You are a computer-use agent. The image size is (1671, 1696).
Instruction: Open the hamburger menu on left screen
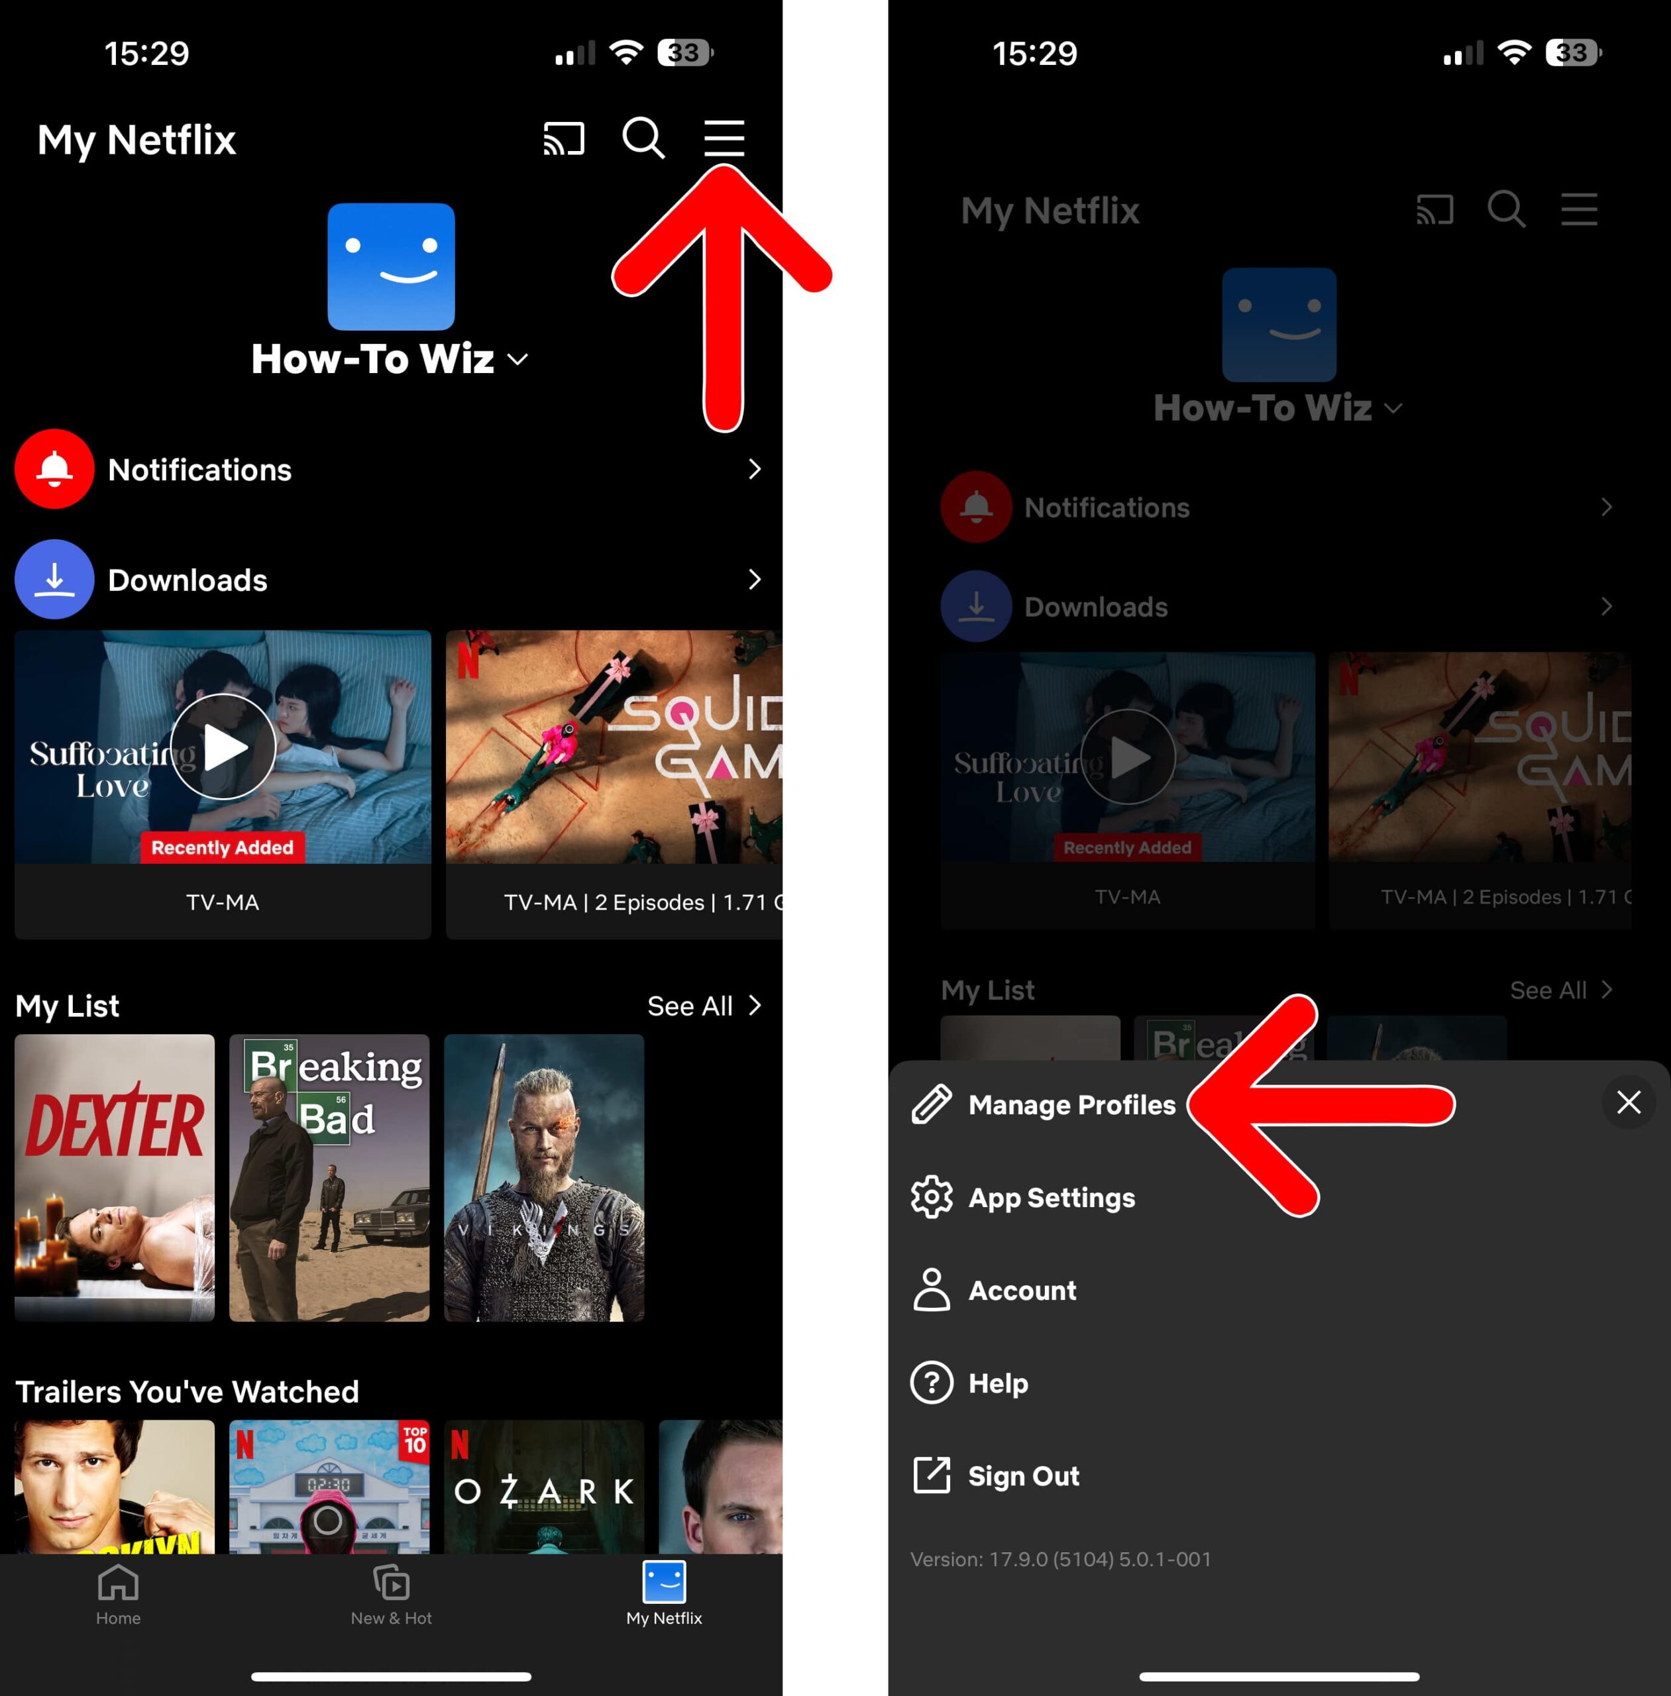[x=724, y=138]
